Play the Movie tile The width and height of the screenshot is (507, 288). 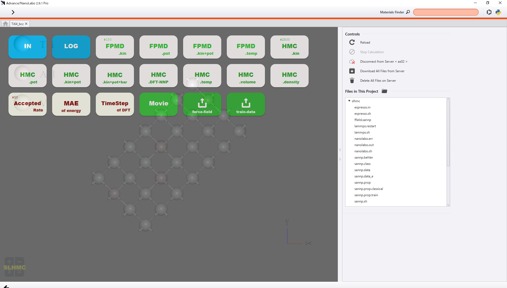pos(159,104)
